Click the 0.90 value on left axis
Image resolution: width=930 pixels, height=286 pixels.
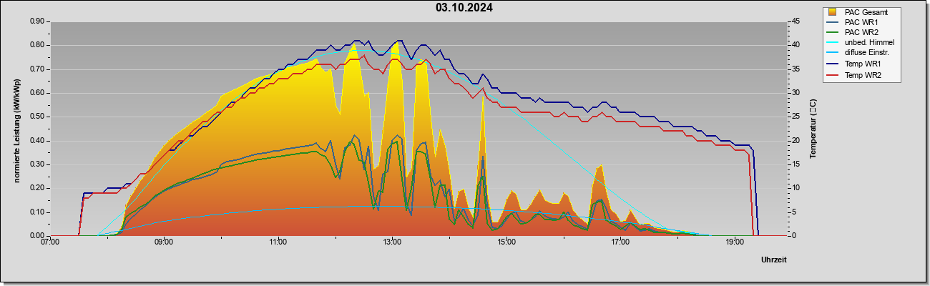[37, 21]
